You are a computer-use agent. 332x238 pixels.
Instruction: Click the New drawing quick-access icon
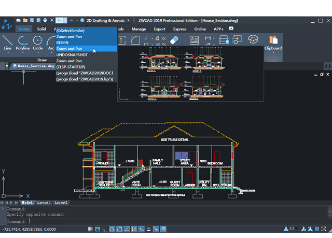coord(19,20)
